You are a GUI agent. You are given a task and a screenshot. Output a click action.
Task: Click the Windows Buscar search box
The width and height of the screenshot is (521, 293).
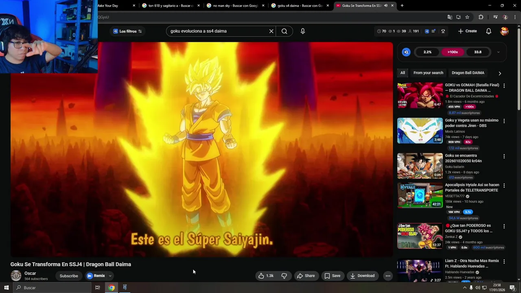(x=52, y=288)
